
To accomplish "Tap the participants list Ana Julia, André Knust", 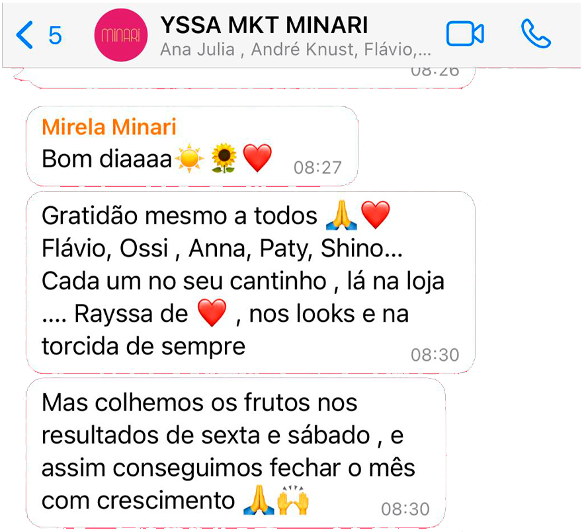I will tap(296, 50).
